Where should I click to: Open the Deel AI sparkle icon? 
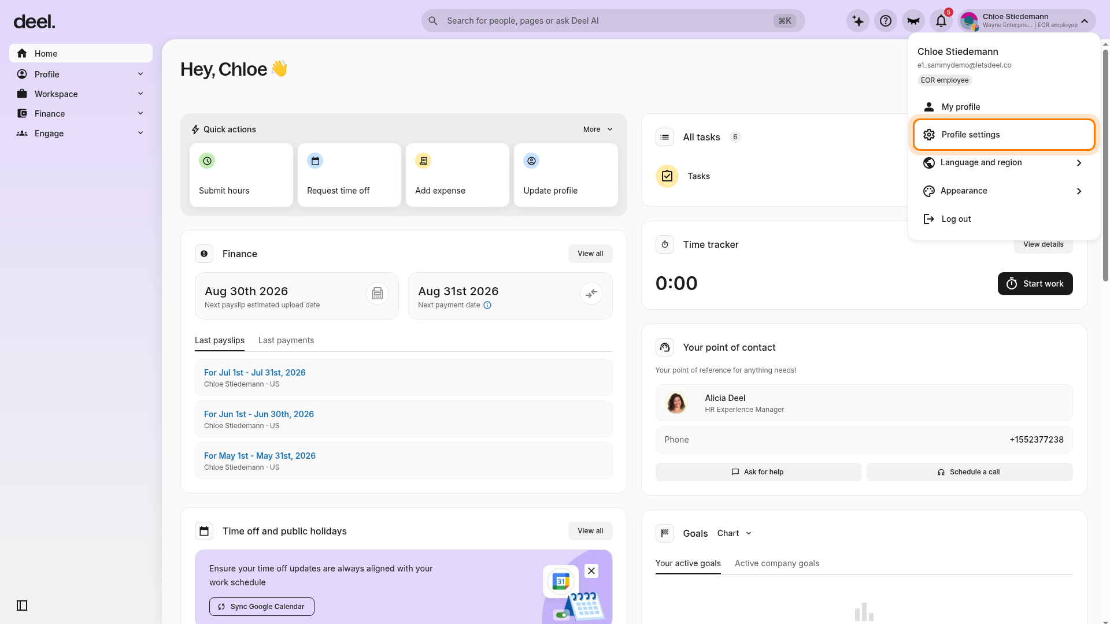pyautogui.click(x=858, y=21)
